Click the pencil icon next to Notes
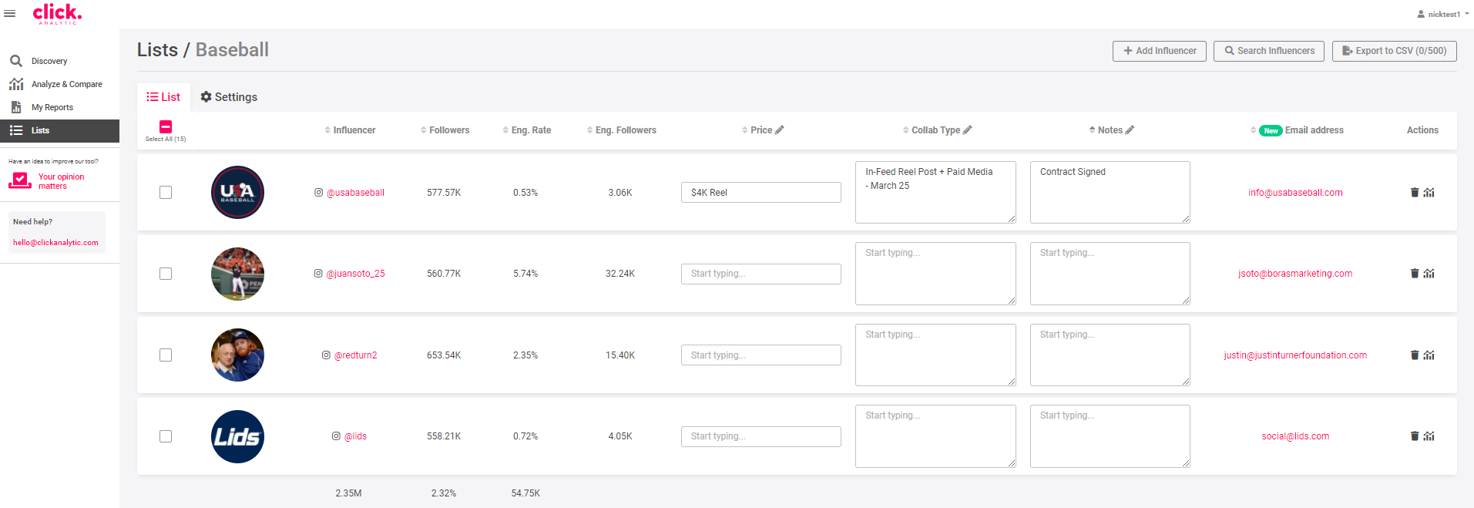 coord(1130,130)
